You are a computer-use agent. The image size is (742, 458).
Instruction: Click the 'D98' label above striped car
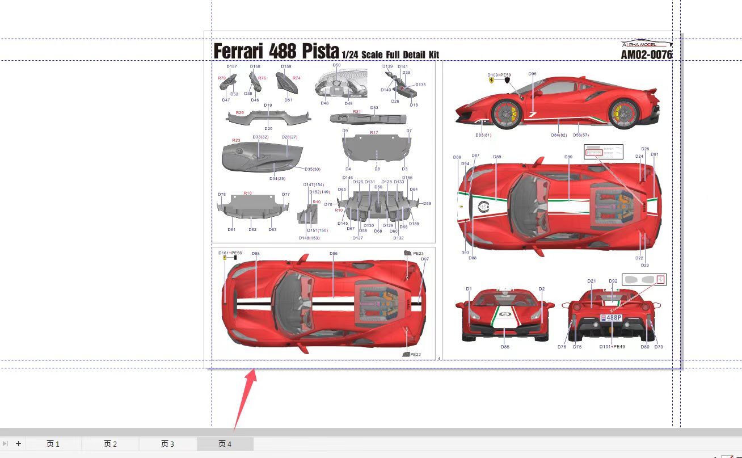pos(255,254)
